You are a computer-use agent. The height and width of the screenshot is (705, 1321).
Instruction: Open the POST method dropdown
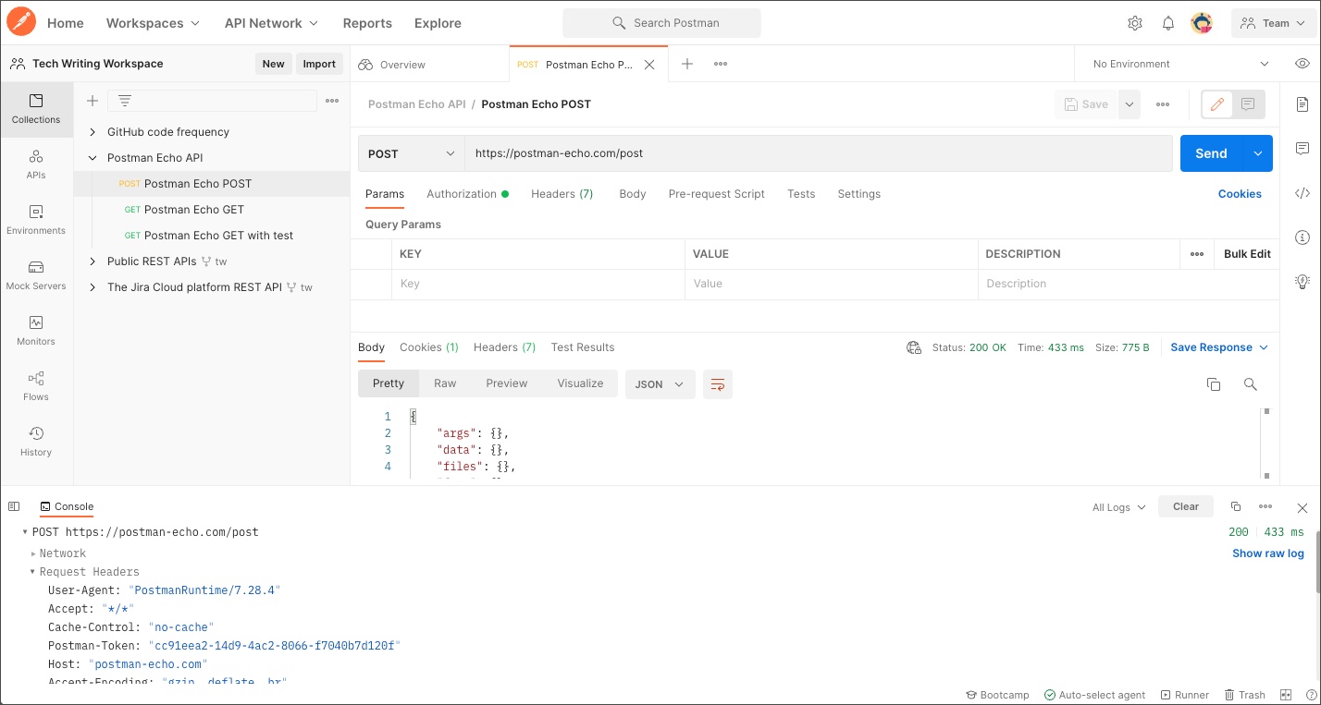coord(412,153)
